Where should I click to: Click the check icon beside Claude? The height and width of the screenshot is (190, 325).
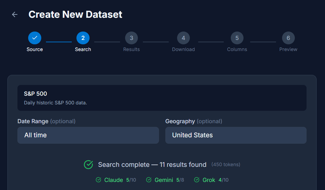tap(99, 180)
